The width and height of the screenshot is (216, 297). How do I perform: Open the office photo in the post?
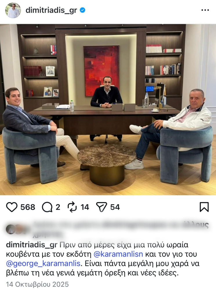[x=108, y=109]
